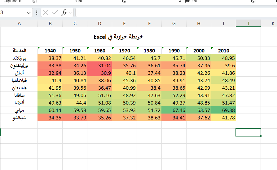
Task: Open the Font settings dialog launcher
Action: (x=124, y=2)
